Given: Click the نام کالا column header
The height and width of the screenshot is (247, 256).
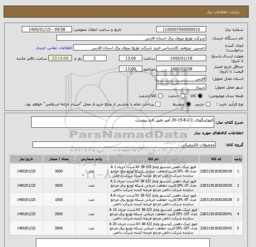Looking at the screenshot, I should click(x=153, y=159).
